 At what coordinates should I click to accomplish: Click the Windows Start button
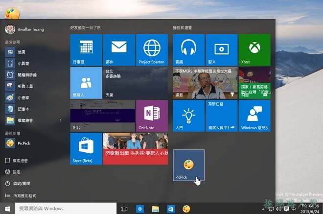pos(7,209)
